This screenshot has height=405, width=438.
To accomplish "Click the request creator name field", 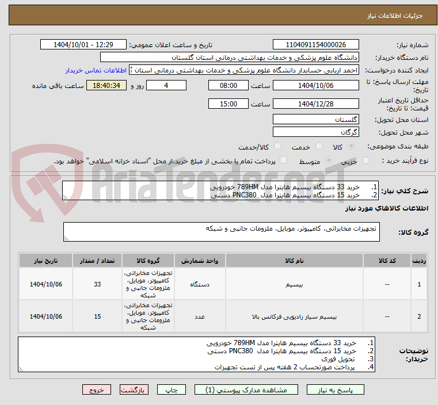I will [244, 70].
